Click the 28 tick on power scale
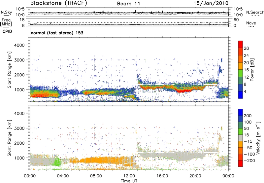The height and width of the screenshot is (183, 264). tap(246, 48)
